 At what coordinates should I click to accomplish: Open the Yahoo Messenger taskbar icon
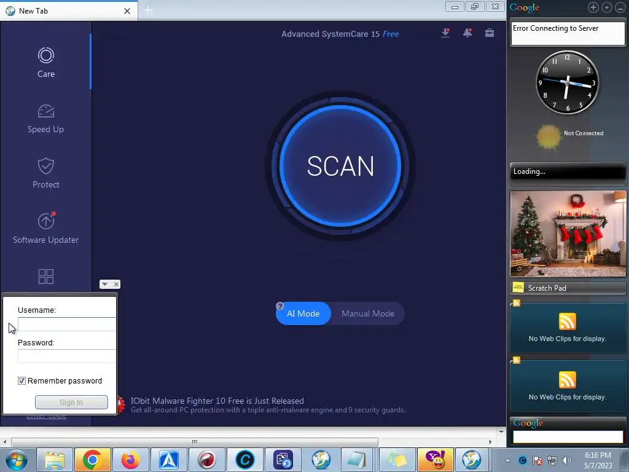(x=436, y=460)
